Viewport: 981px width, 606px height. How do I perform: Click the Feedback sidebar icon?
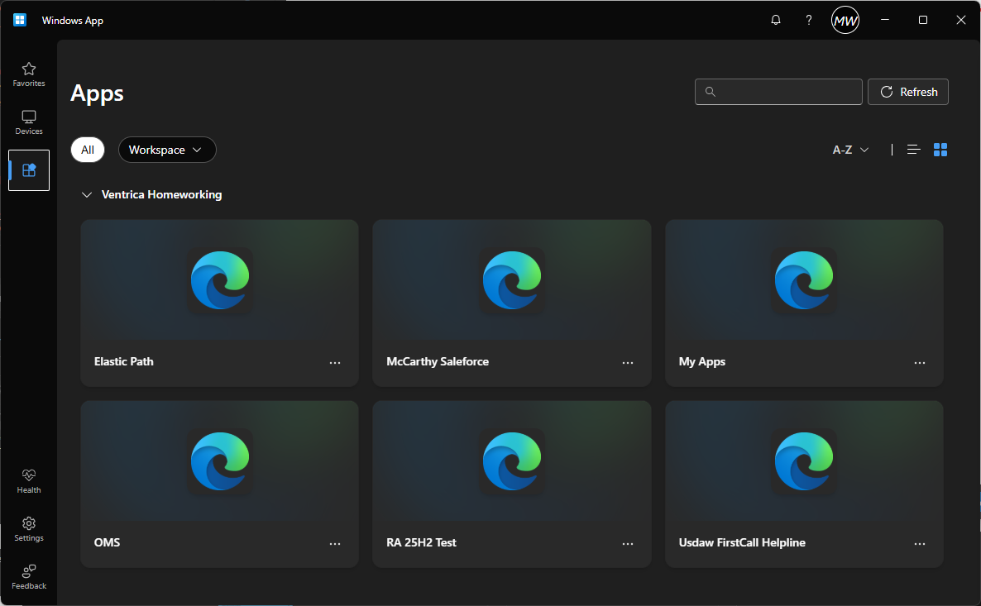(x=29, y=576)
